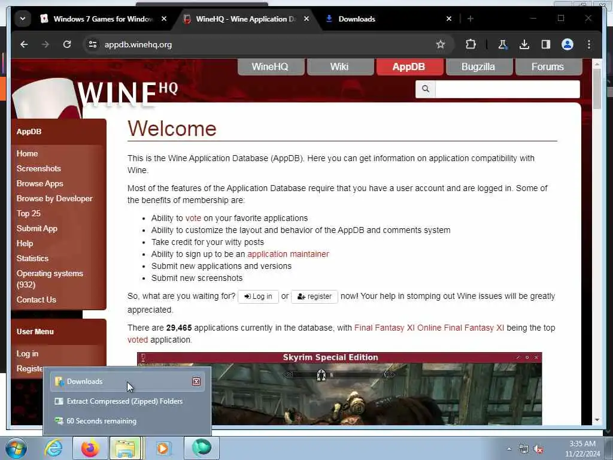Click the AppDB search input field

(x=508, y=89)
